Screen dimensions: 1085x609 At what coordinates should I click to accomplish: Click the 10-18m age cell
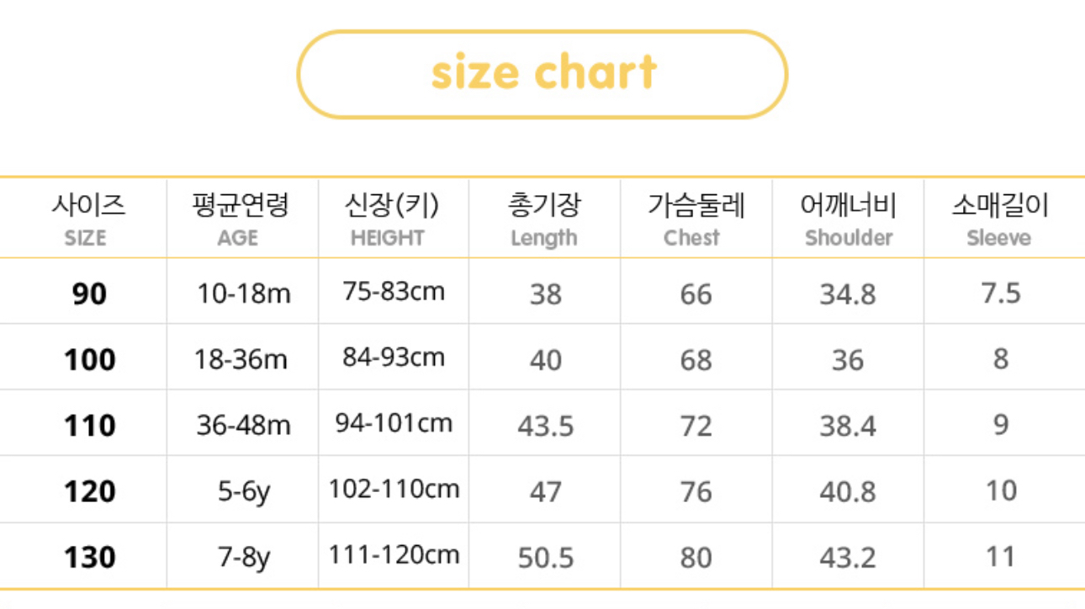click(x=243, y=294)
